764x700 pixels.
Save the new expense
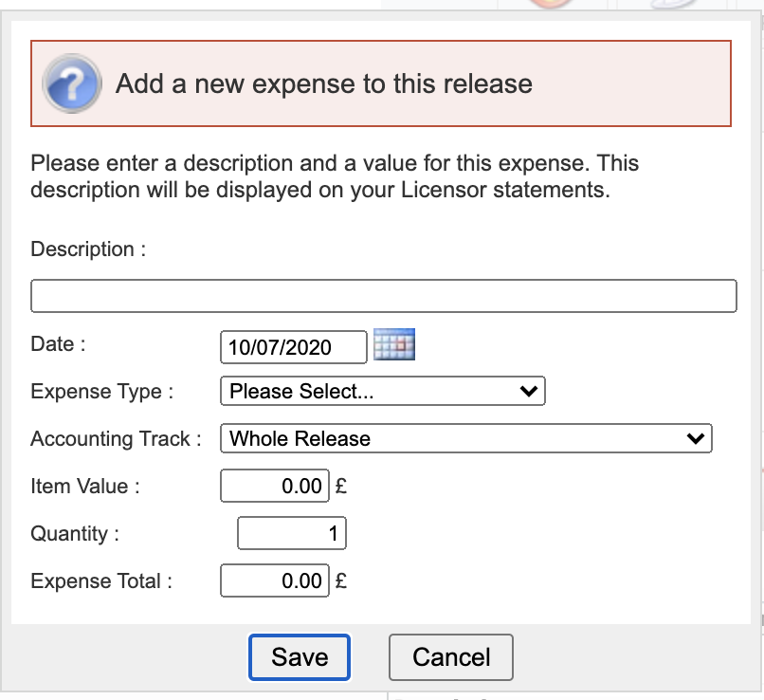coord(300,657)
